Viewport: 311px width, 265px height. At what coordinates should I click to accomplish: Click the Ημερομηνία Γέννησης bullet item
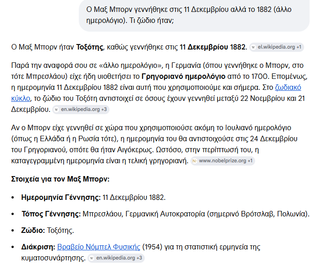click(x=93, y=198)
